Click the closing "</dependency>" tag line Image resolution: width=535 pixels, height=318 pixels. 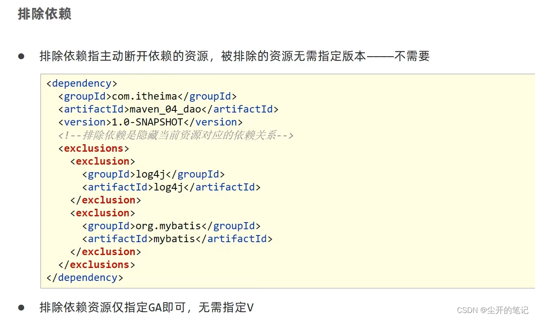(85, 277)
